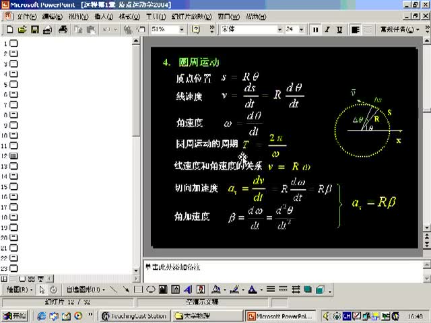This screenshot has width=431, height=323.
Task: Click the Print icon in toolbar
Action: click(x=63, y=30)
